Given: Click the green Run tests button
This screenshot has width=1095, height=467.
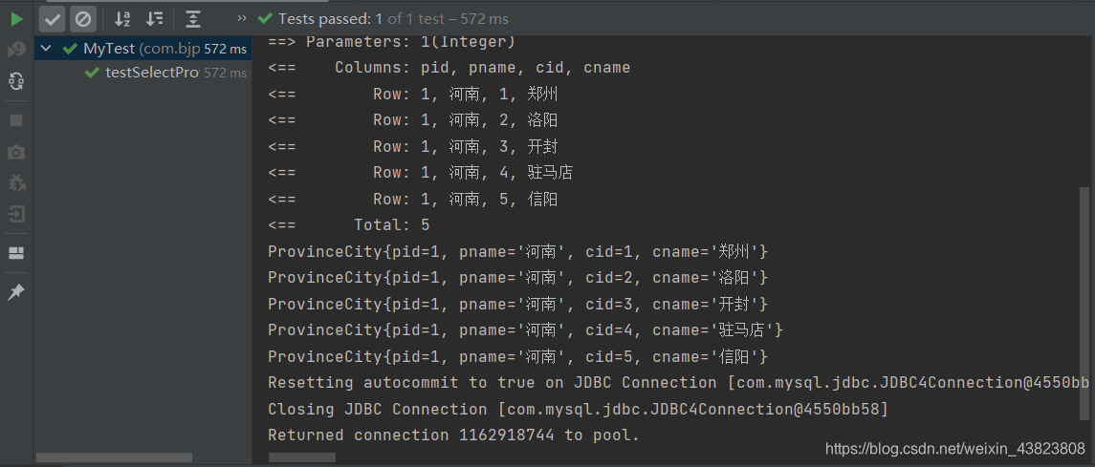Looking at the screenshot, I should click(16, 18).
